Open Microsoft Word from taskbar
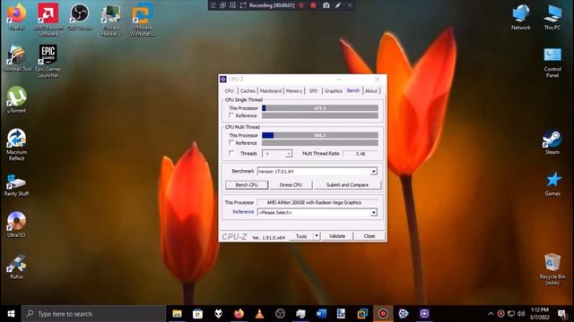574x322 pixels. pos(321,314)
